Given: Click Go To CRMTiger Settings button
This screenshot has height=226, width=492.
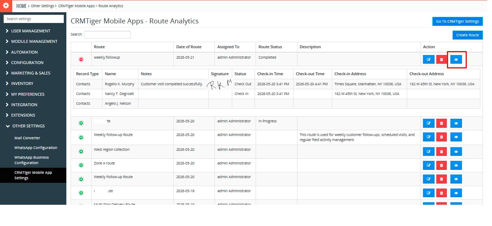Looking at the screenshot, I should click(457, 21).
